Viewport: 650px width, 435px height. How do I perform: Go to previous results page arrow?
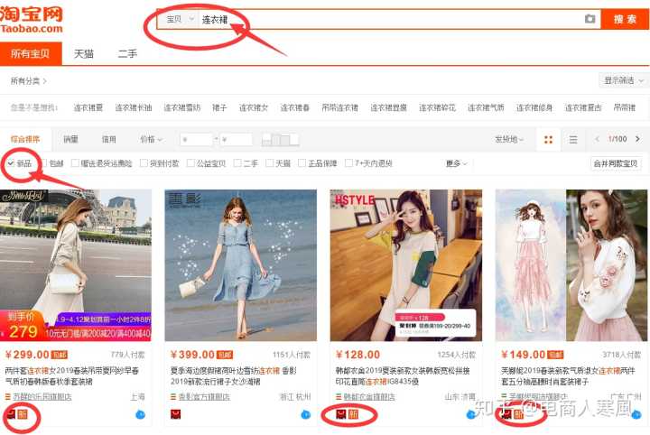point(597,140)
